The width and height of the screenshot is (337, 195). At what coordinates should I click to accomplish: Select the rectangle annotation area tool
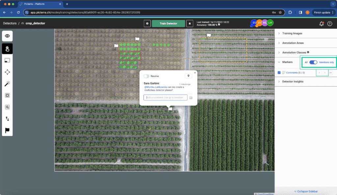point(7,61)
